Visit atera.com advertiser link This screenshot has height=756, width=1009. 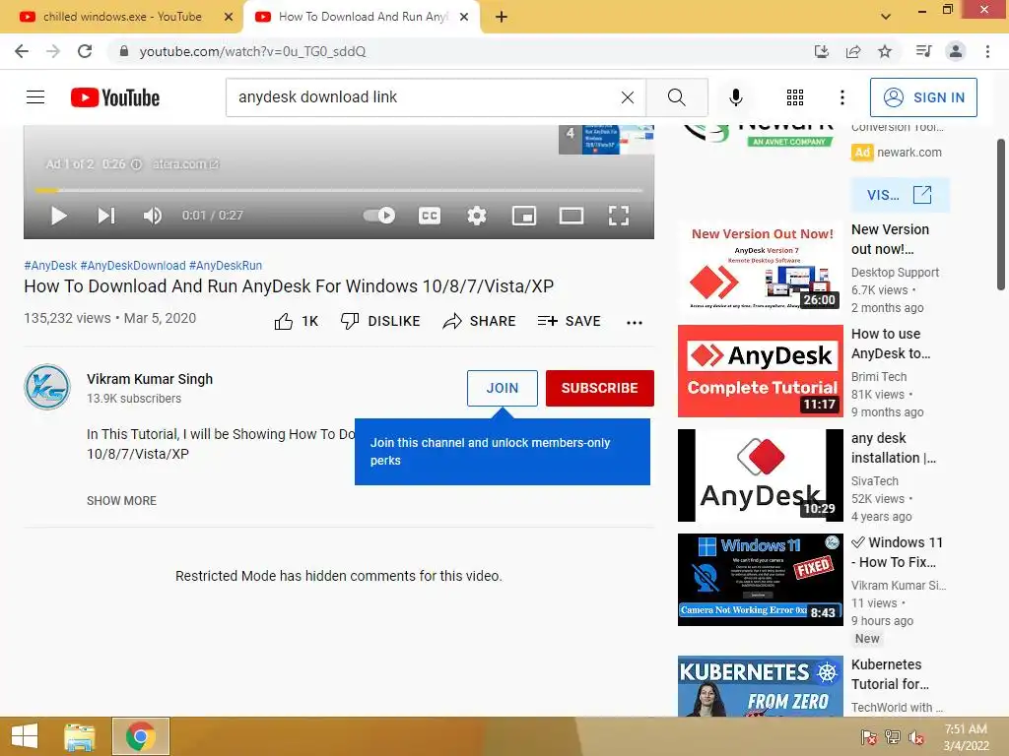(185, 164)
